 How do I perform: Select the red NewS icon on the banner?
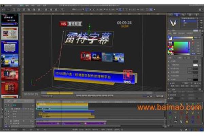[x=128, y=77]
